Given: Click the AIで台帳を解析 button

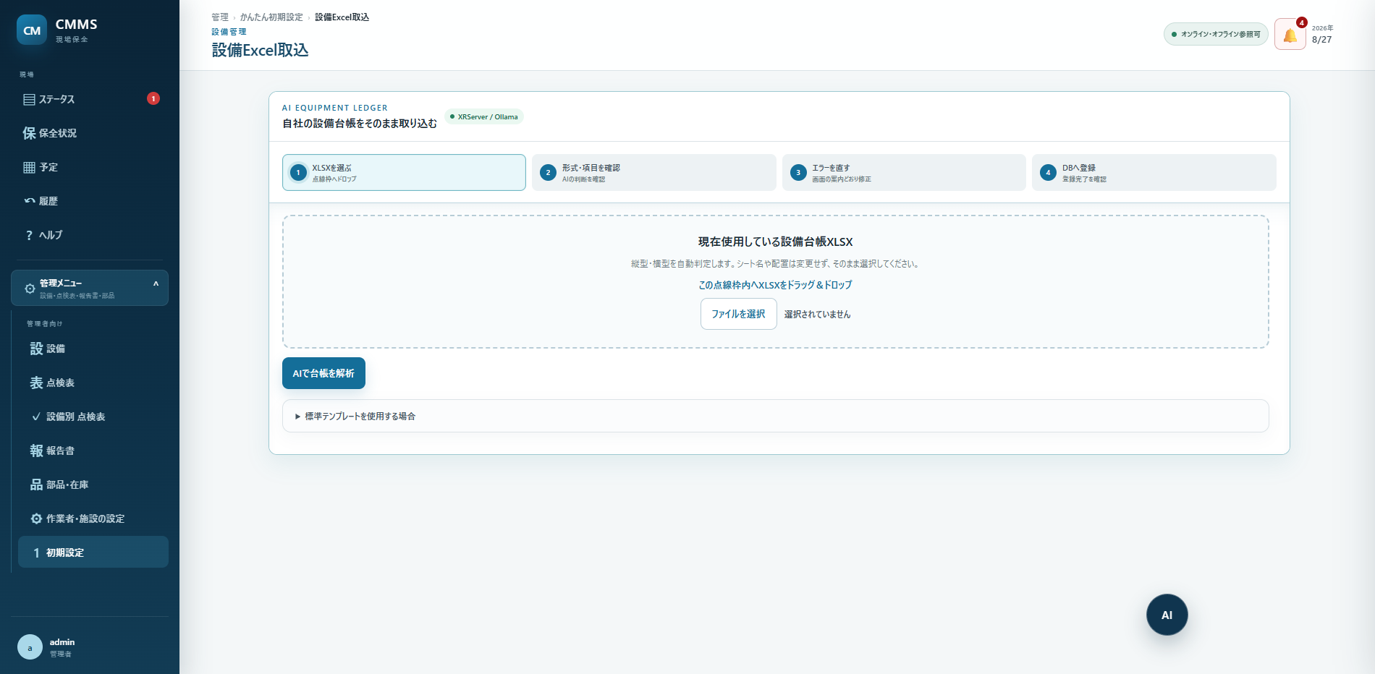Looking at the screenshot, I should tap(323, 373).
